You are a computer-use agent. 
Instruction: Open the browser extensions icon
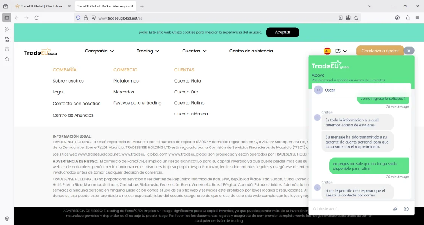point(407,18)
